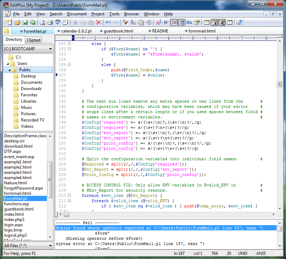Viewport: 286px width, 259px height.
Task: Click the New file toolbar icon
Action: (x=9, y=22)
